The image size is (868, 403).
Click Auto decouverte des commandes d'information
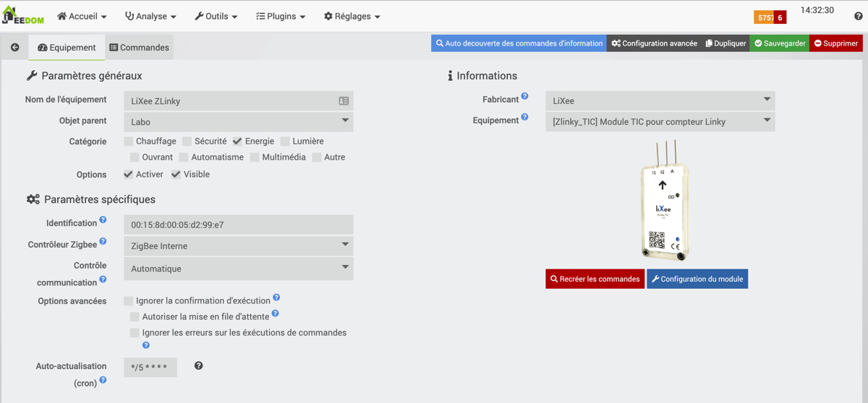point(519,43)
